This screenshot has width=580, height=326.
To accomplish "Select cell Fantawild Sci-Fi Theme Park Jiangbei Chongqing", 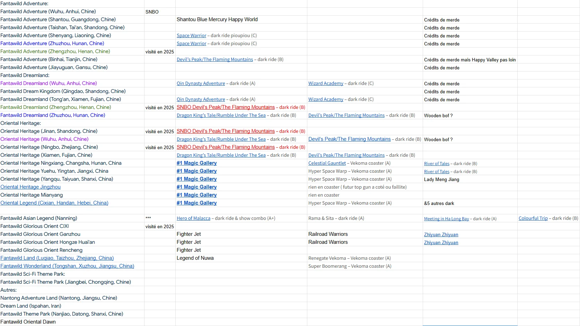I will point(72,282).
